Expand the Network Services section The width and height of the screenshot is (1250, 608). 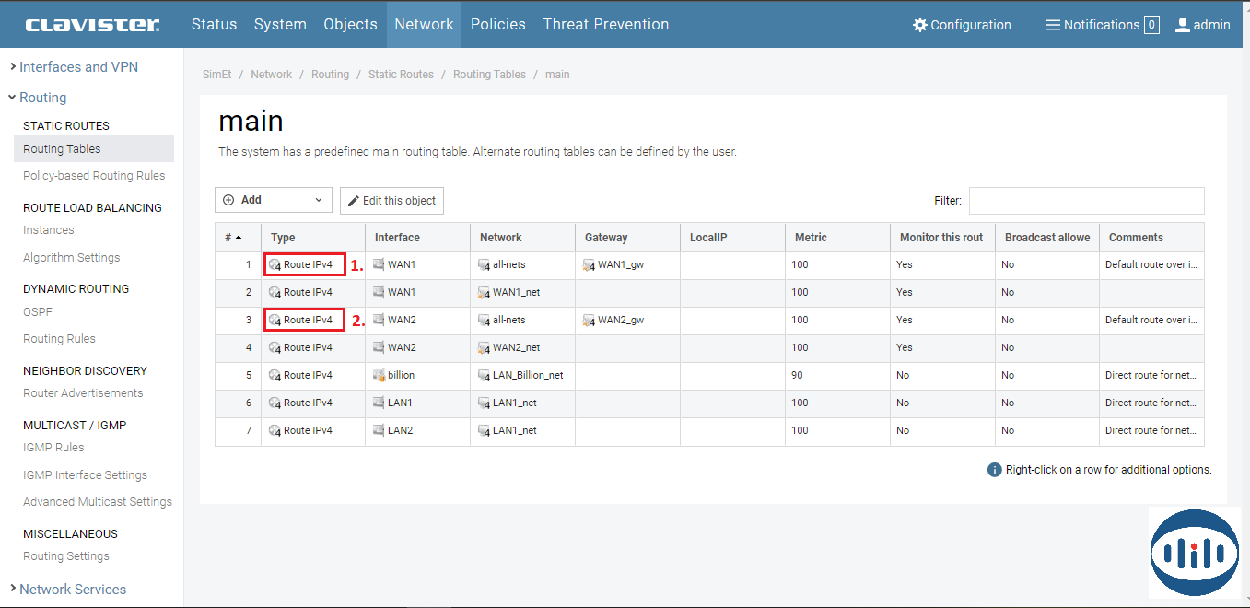click(72, 590)
